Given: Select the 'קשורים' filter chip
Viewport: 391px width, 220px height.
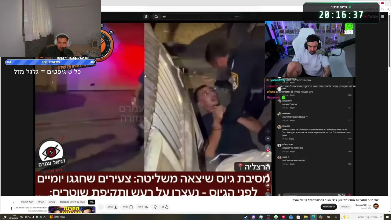Looking at the screenshot, I should coord(53,202).
